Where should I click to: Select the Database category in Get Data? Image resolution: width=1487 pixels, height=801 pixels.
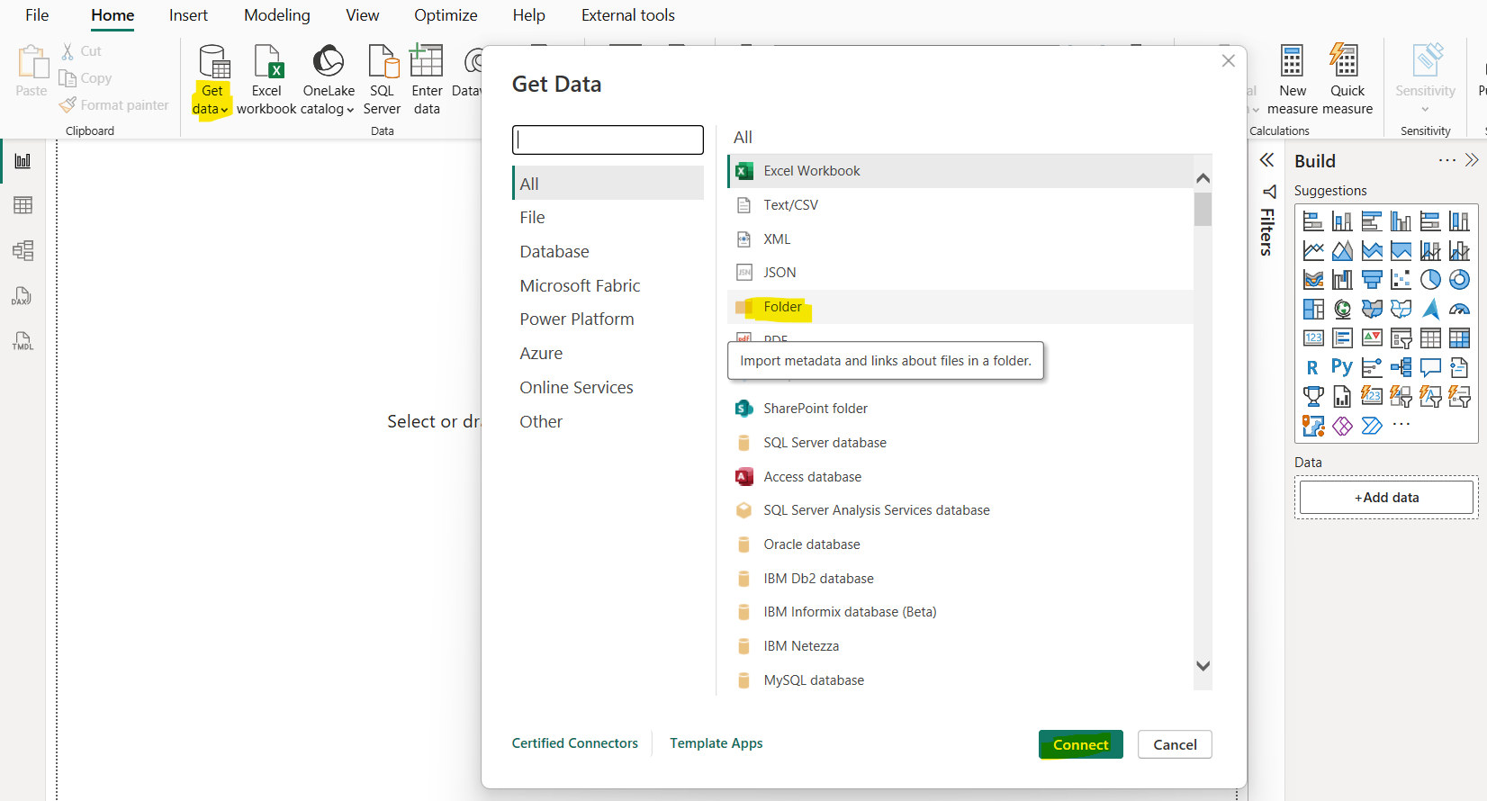(x=554, y=252)
